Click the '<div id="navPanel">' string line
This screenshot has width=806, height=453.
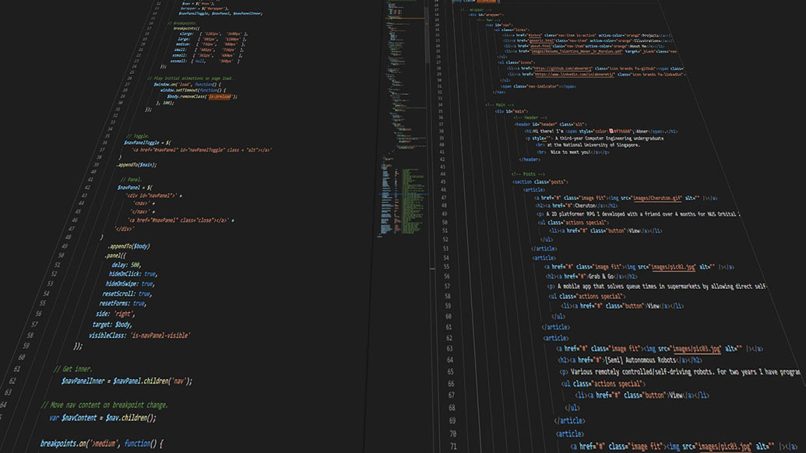pos(153,195)
